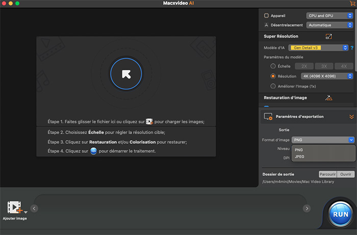Click the Ouvrir output folder button
Screen dimensions: 357x235
point(346,174)
